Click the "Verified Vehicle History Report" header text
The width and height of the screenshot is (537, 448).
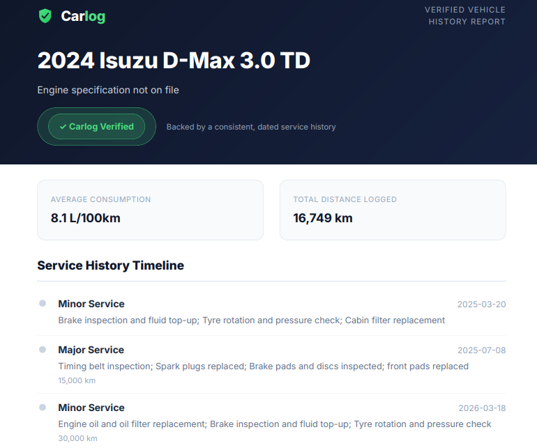465,16
